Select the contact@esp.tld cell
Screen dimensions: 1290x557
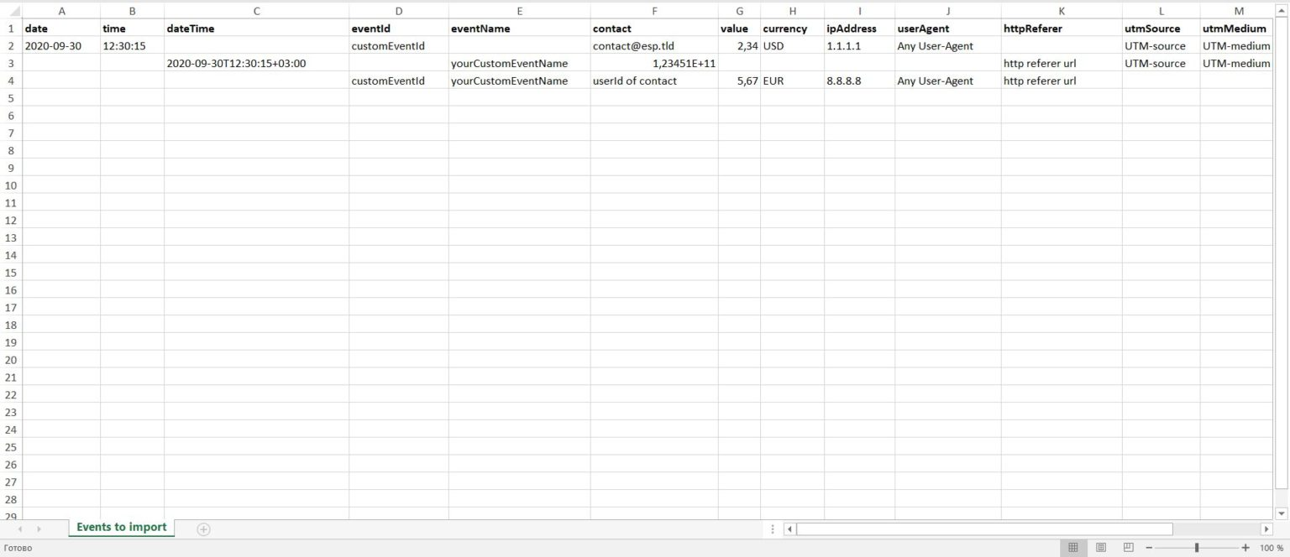point(654,46)
